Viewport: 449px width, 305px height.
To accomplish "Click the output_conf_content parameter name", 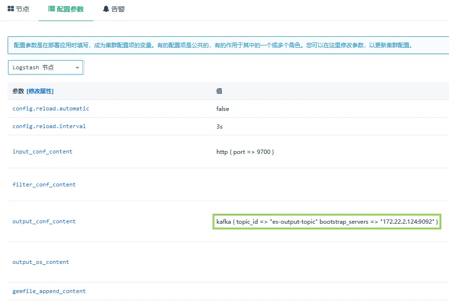I will point(44,221).
